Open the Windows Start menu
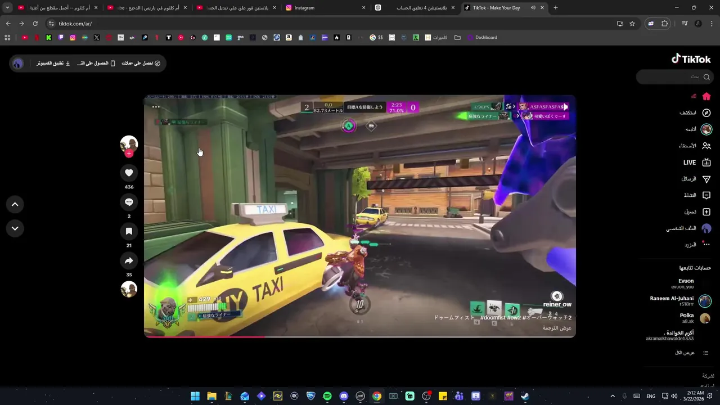720x405 pixels. [195, 396]
